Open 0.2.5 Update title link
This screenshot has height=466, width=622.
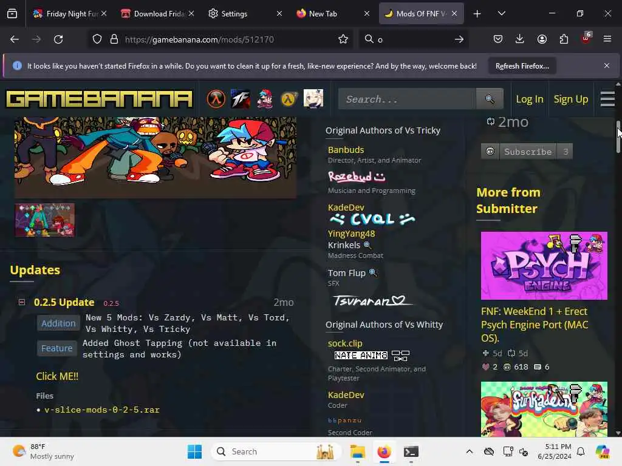pos(64,302)
